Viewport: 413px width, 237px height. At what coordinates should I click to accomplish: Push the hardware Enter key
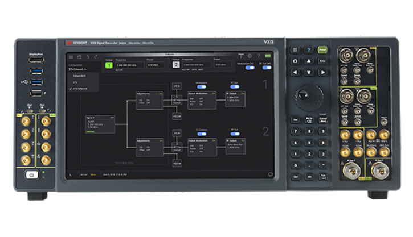click(x=322, y=61)
